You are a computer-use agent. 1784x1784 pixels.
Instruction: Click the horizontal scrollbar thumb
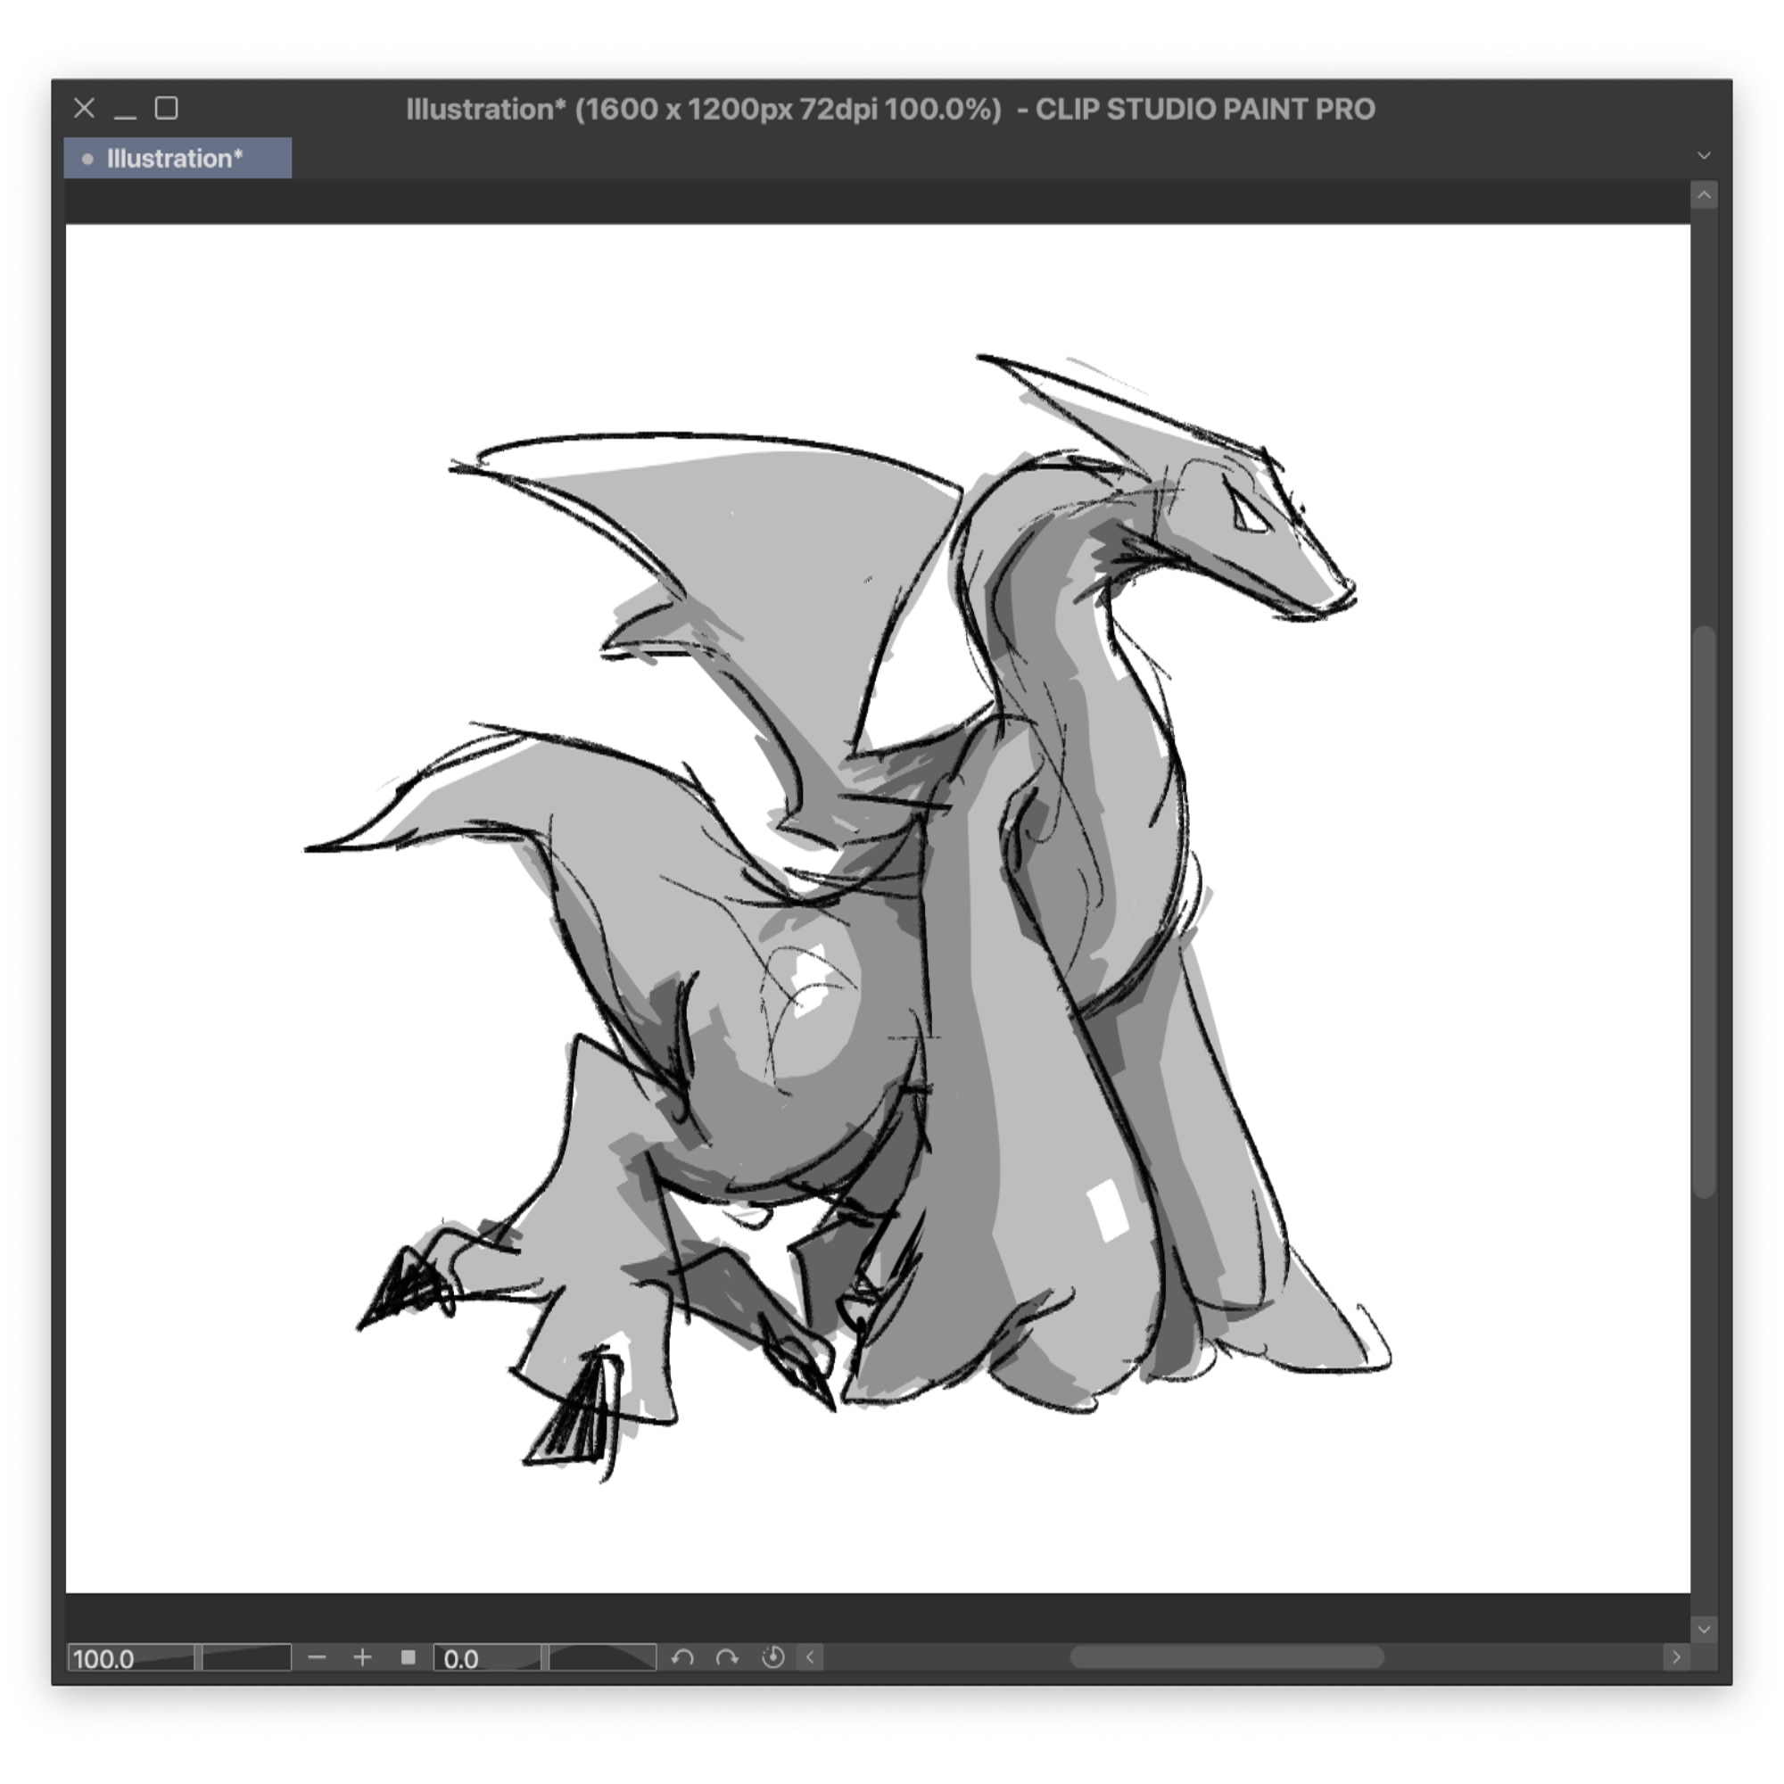pyautogui.click(x=1226, y=1657)
